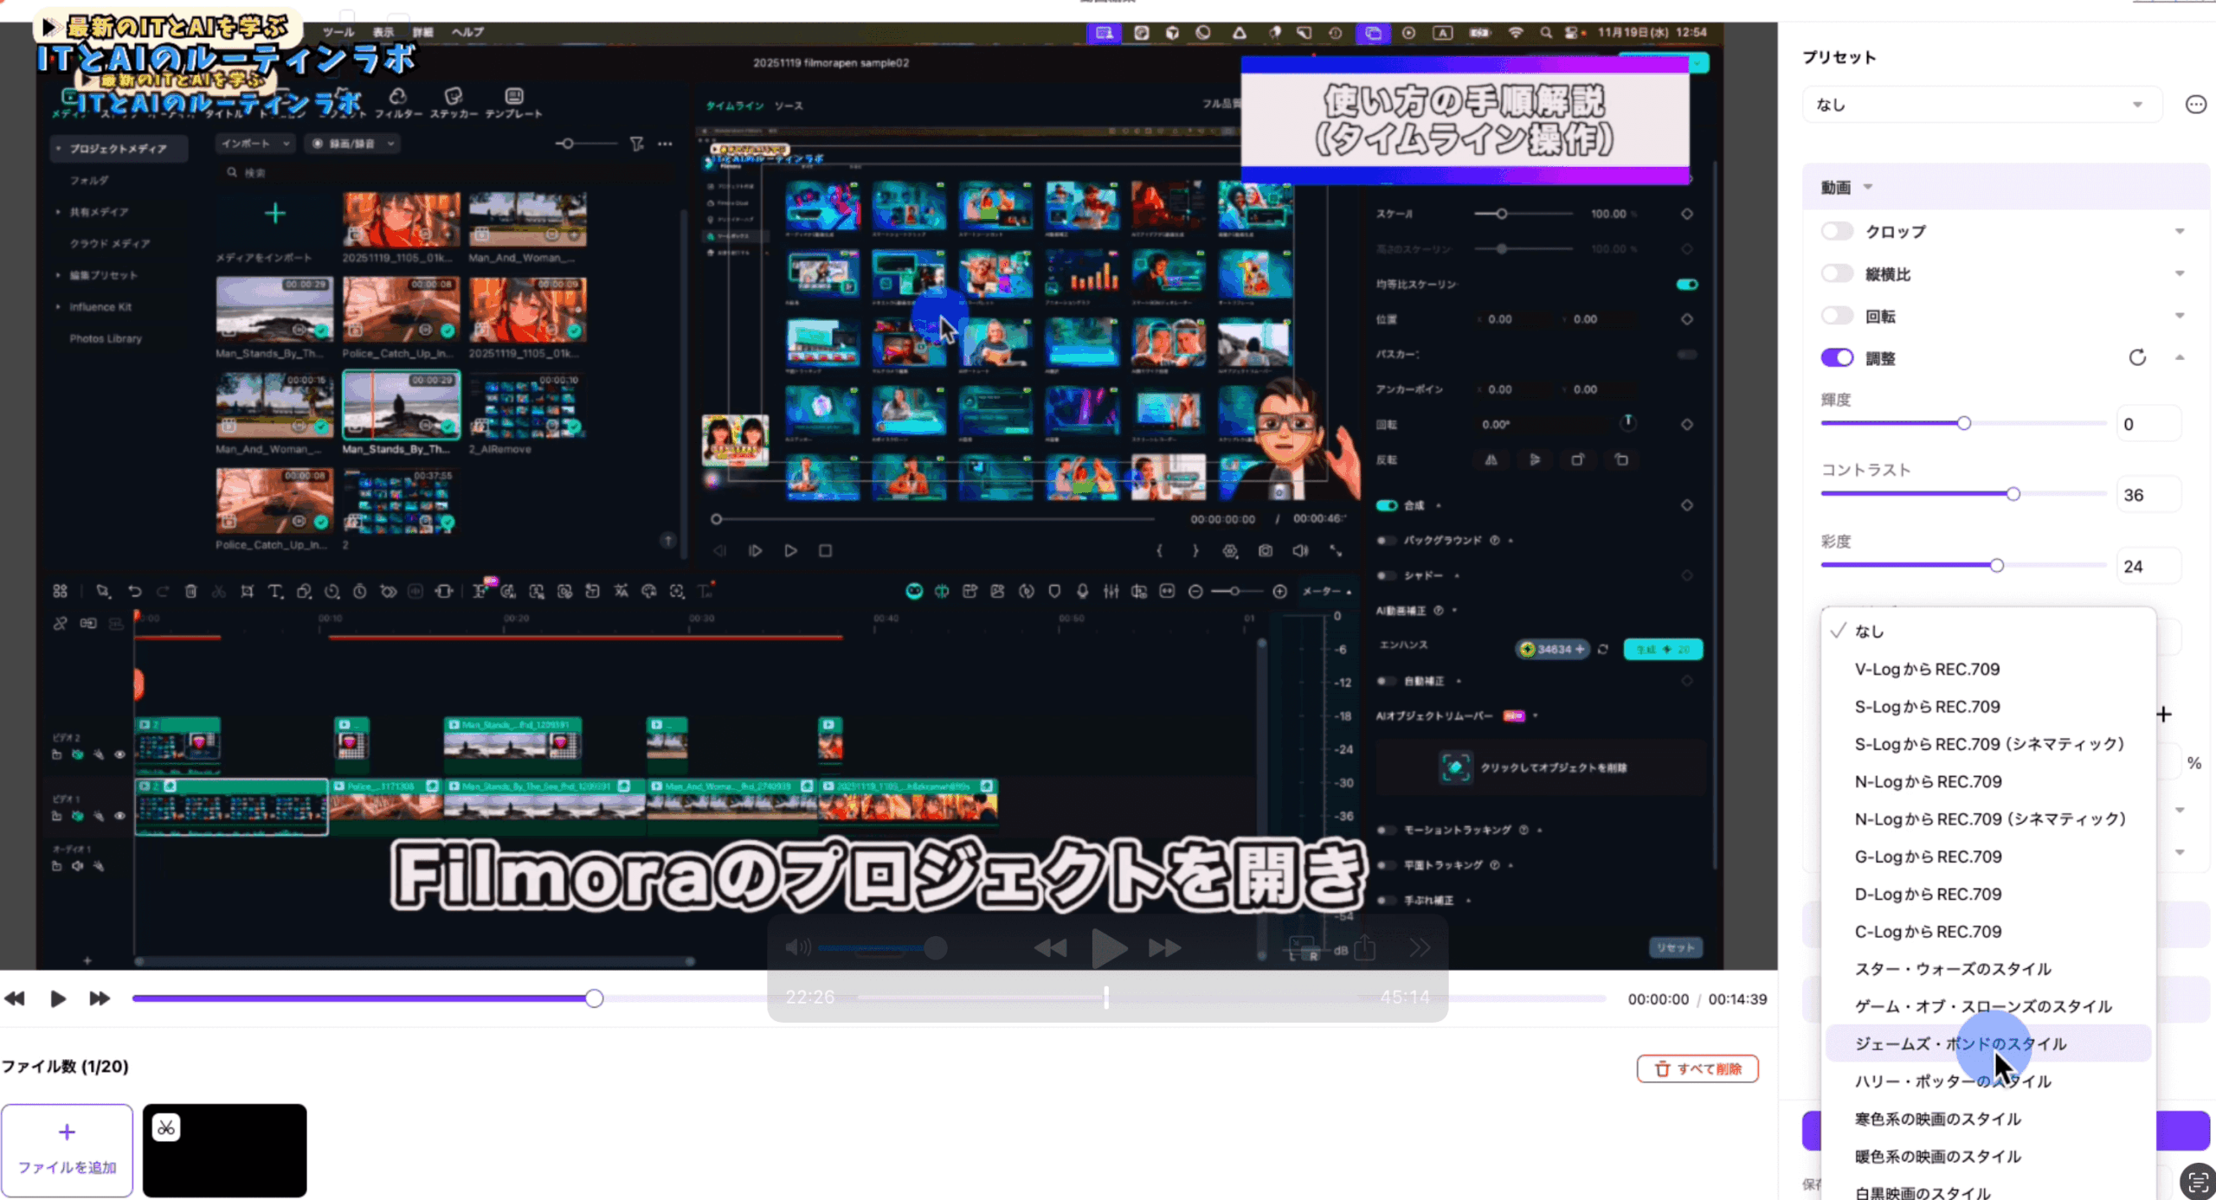This screenshot has height=1200, width=2216.
Task: Open the インポート dropdown in media panel
Action: coord(254,144)
